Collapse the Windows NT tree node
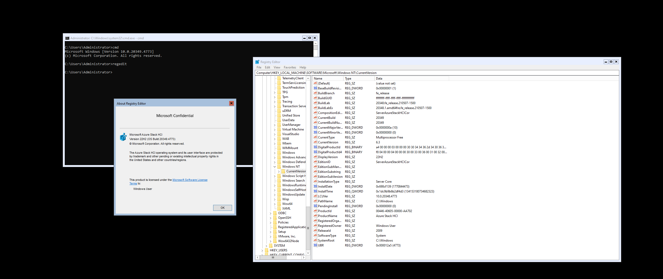The height and width of the screenshot is (279, 663). 275,167
